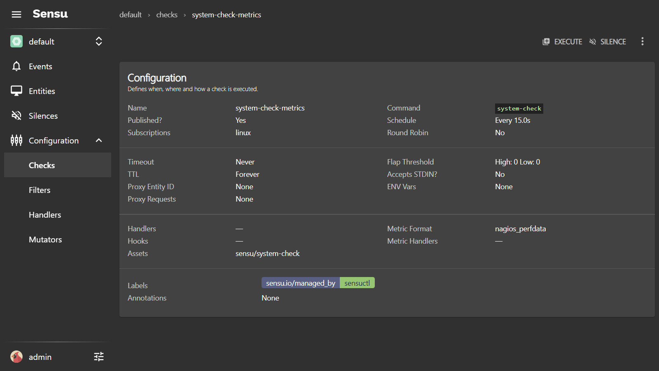Open Mutators in the sidebar
Viewport: 659px width, 371px height.
click(45, 240)
